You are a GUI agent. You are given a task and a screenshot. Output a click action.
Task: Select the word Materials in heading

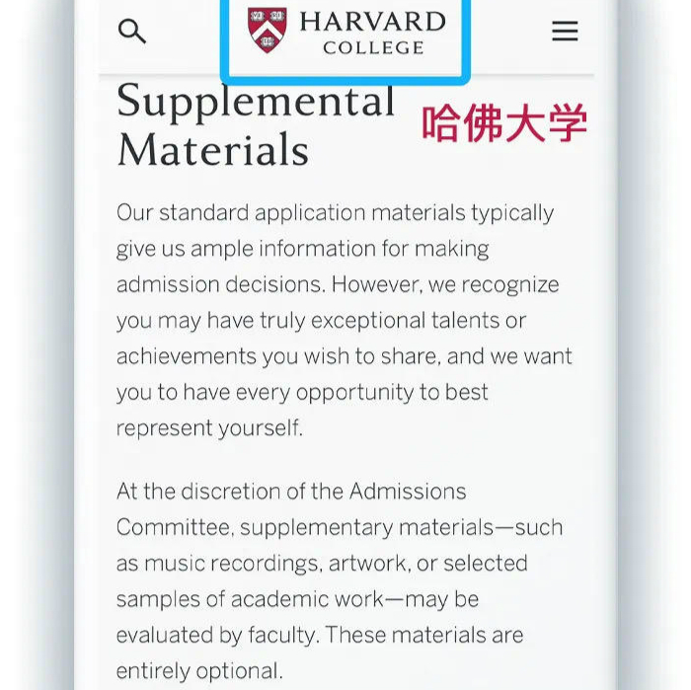pos(213,150)
